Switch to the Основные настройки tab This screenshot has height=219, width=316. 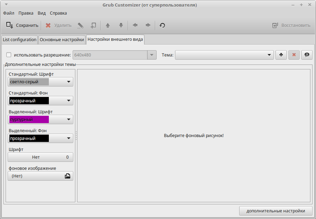[x=62, y=40]
